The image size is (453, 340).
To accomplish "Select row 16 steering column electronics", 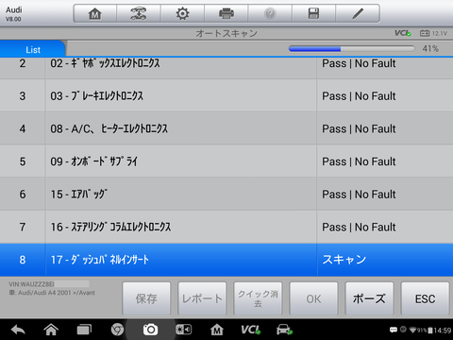I will 226,227.
